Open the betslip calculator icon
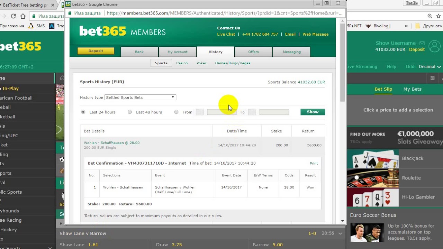Screen dimensions: 443x249 [432, 78]
